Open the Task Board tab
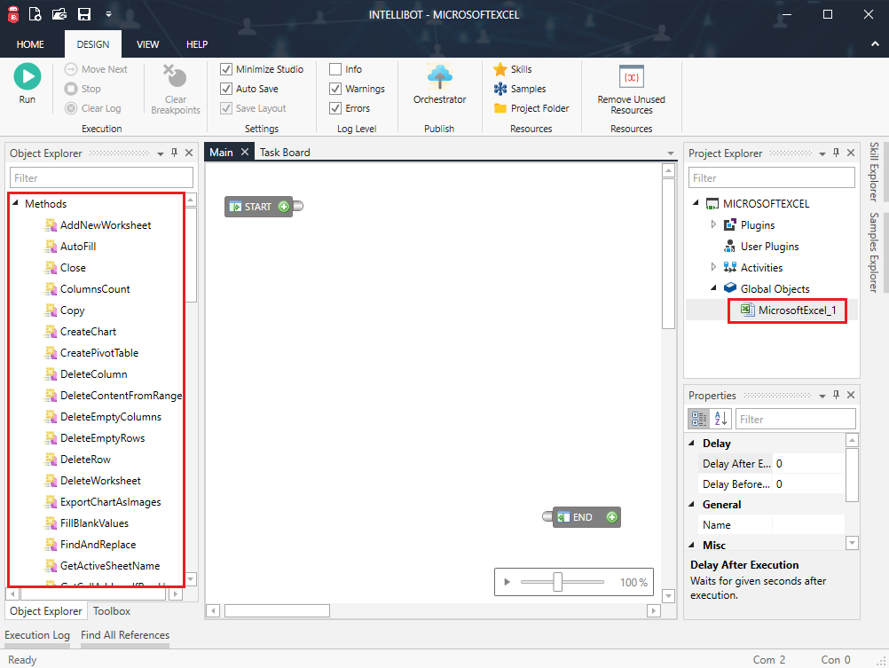The image size is (889, 668). coord(284,152)
